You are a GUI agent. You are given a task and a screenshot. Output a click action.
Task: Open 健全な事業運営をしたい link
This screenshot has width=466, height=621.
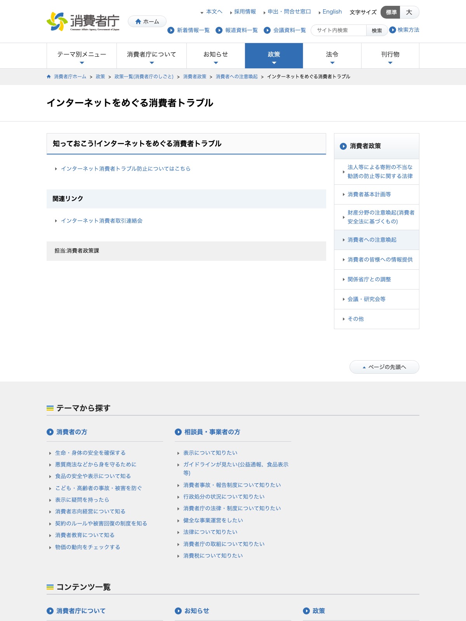(213, 520)
